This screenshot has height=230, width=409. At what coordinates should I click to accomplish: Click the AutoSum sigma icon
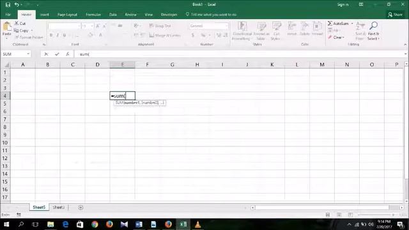pos(330,24)
